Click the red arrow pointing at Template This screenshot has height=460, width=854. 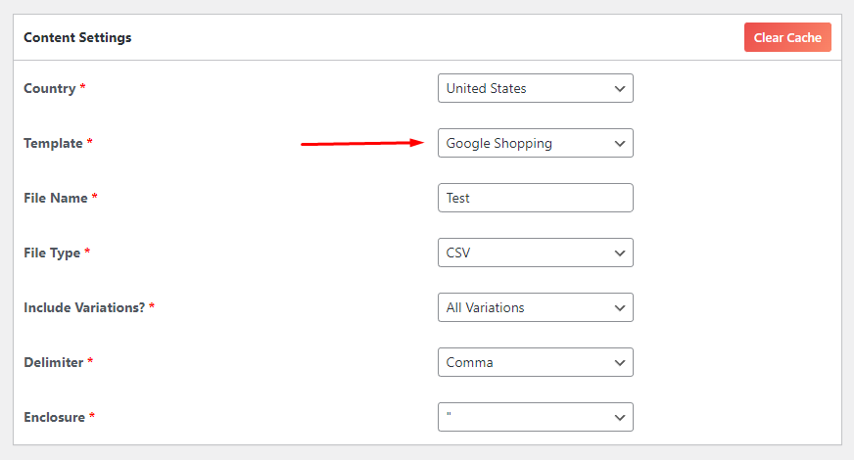tap(360, 143)
